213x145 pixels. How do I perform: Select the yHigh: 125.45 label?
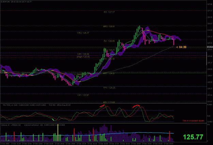[83, 57]
